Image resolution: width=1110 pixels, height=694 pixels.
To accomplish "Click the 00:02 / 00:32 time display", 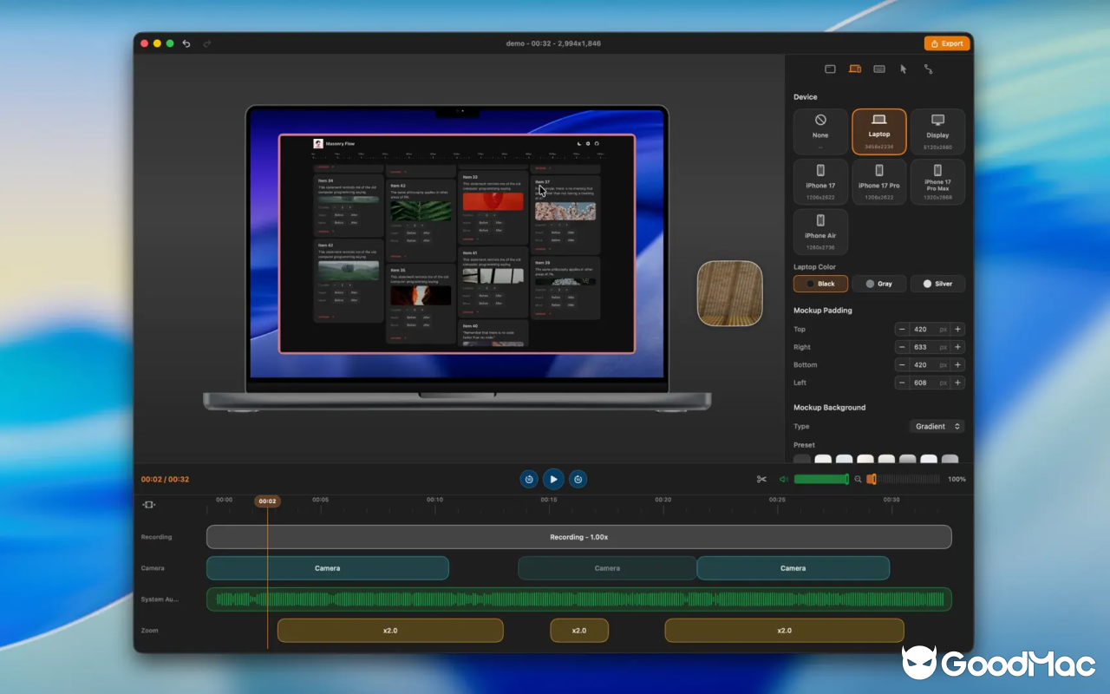I will click(x=165, y=479).
